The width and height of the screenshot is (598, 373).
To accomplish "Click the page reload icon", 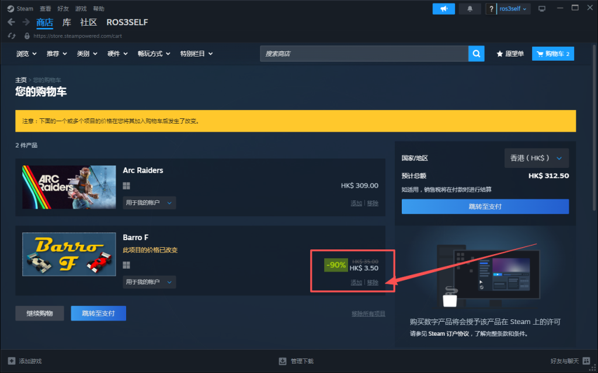I will 11,36.
